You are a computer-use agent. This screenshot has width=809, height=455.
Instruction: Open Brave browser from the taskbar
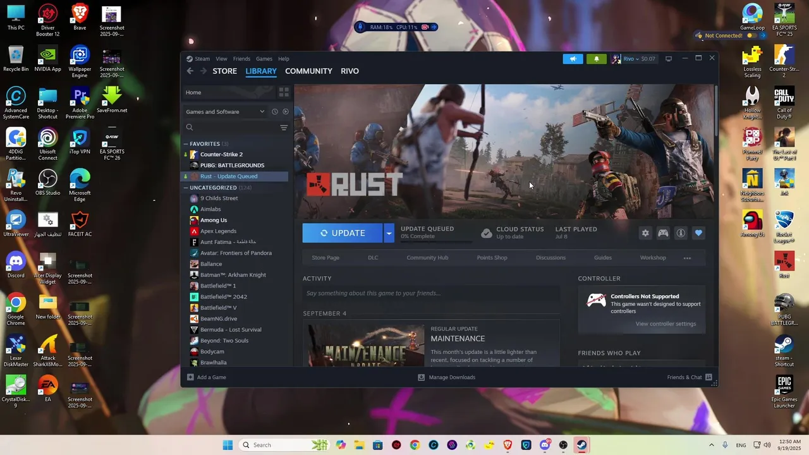tap(508, 445)
